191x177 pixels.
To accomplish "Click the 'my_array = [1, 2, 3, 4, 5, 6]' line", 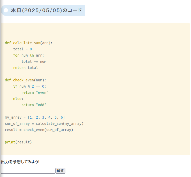I will pos(35,117).
